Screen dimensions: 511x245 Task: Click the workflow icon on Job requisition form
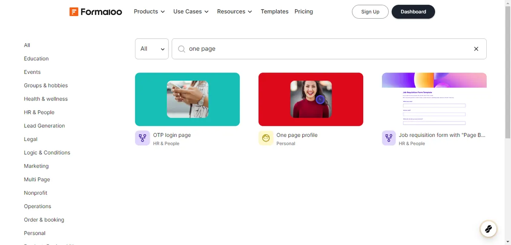pos(388,138)
